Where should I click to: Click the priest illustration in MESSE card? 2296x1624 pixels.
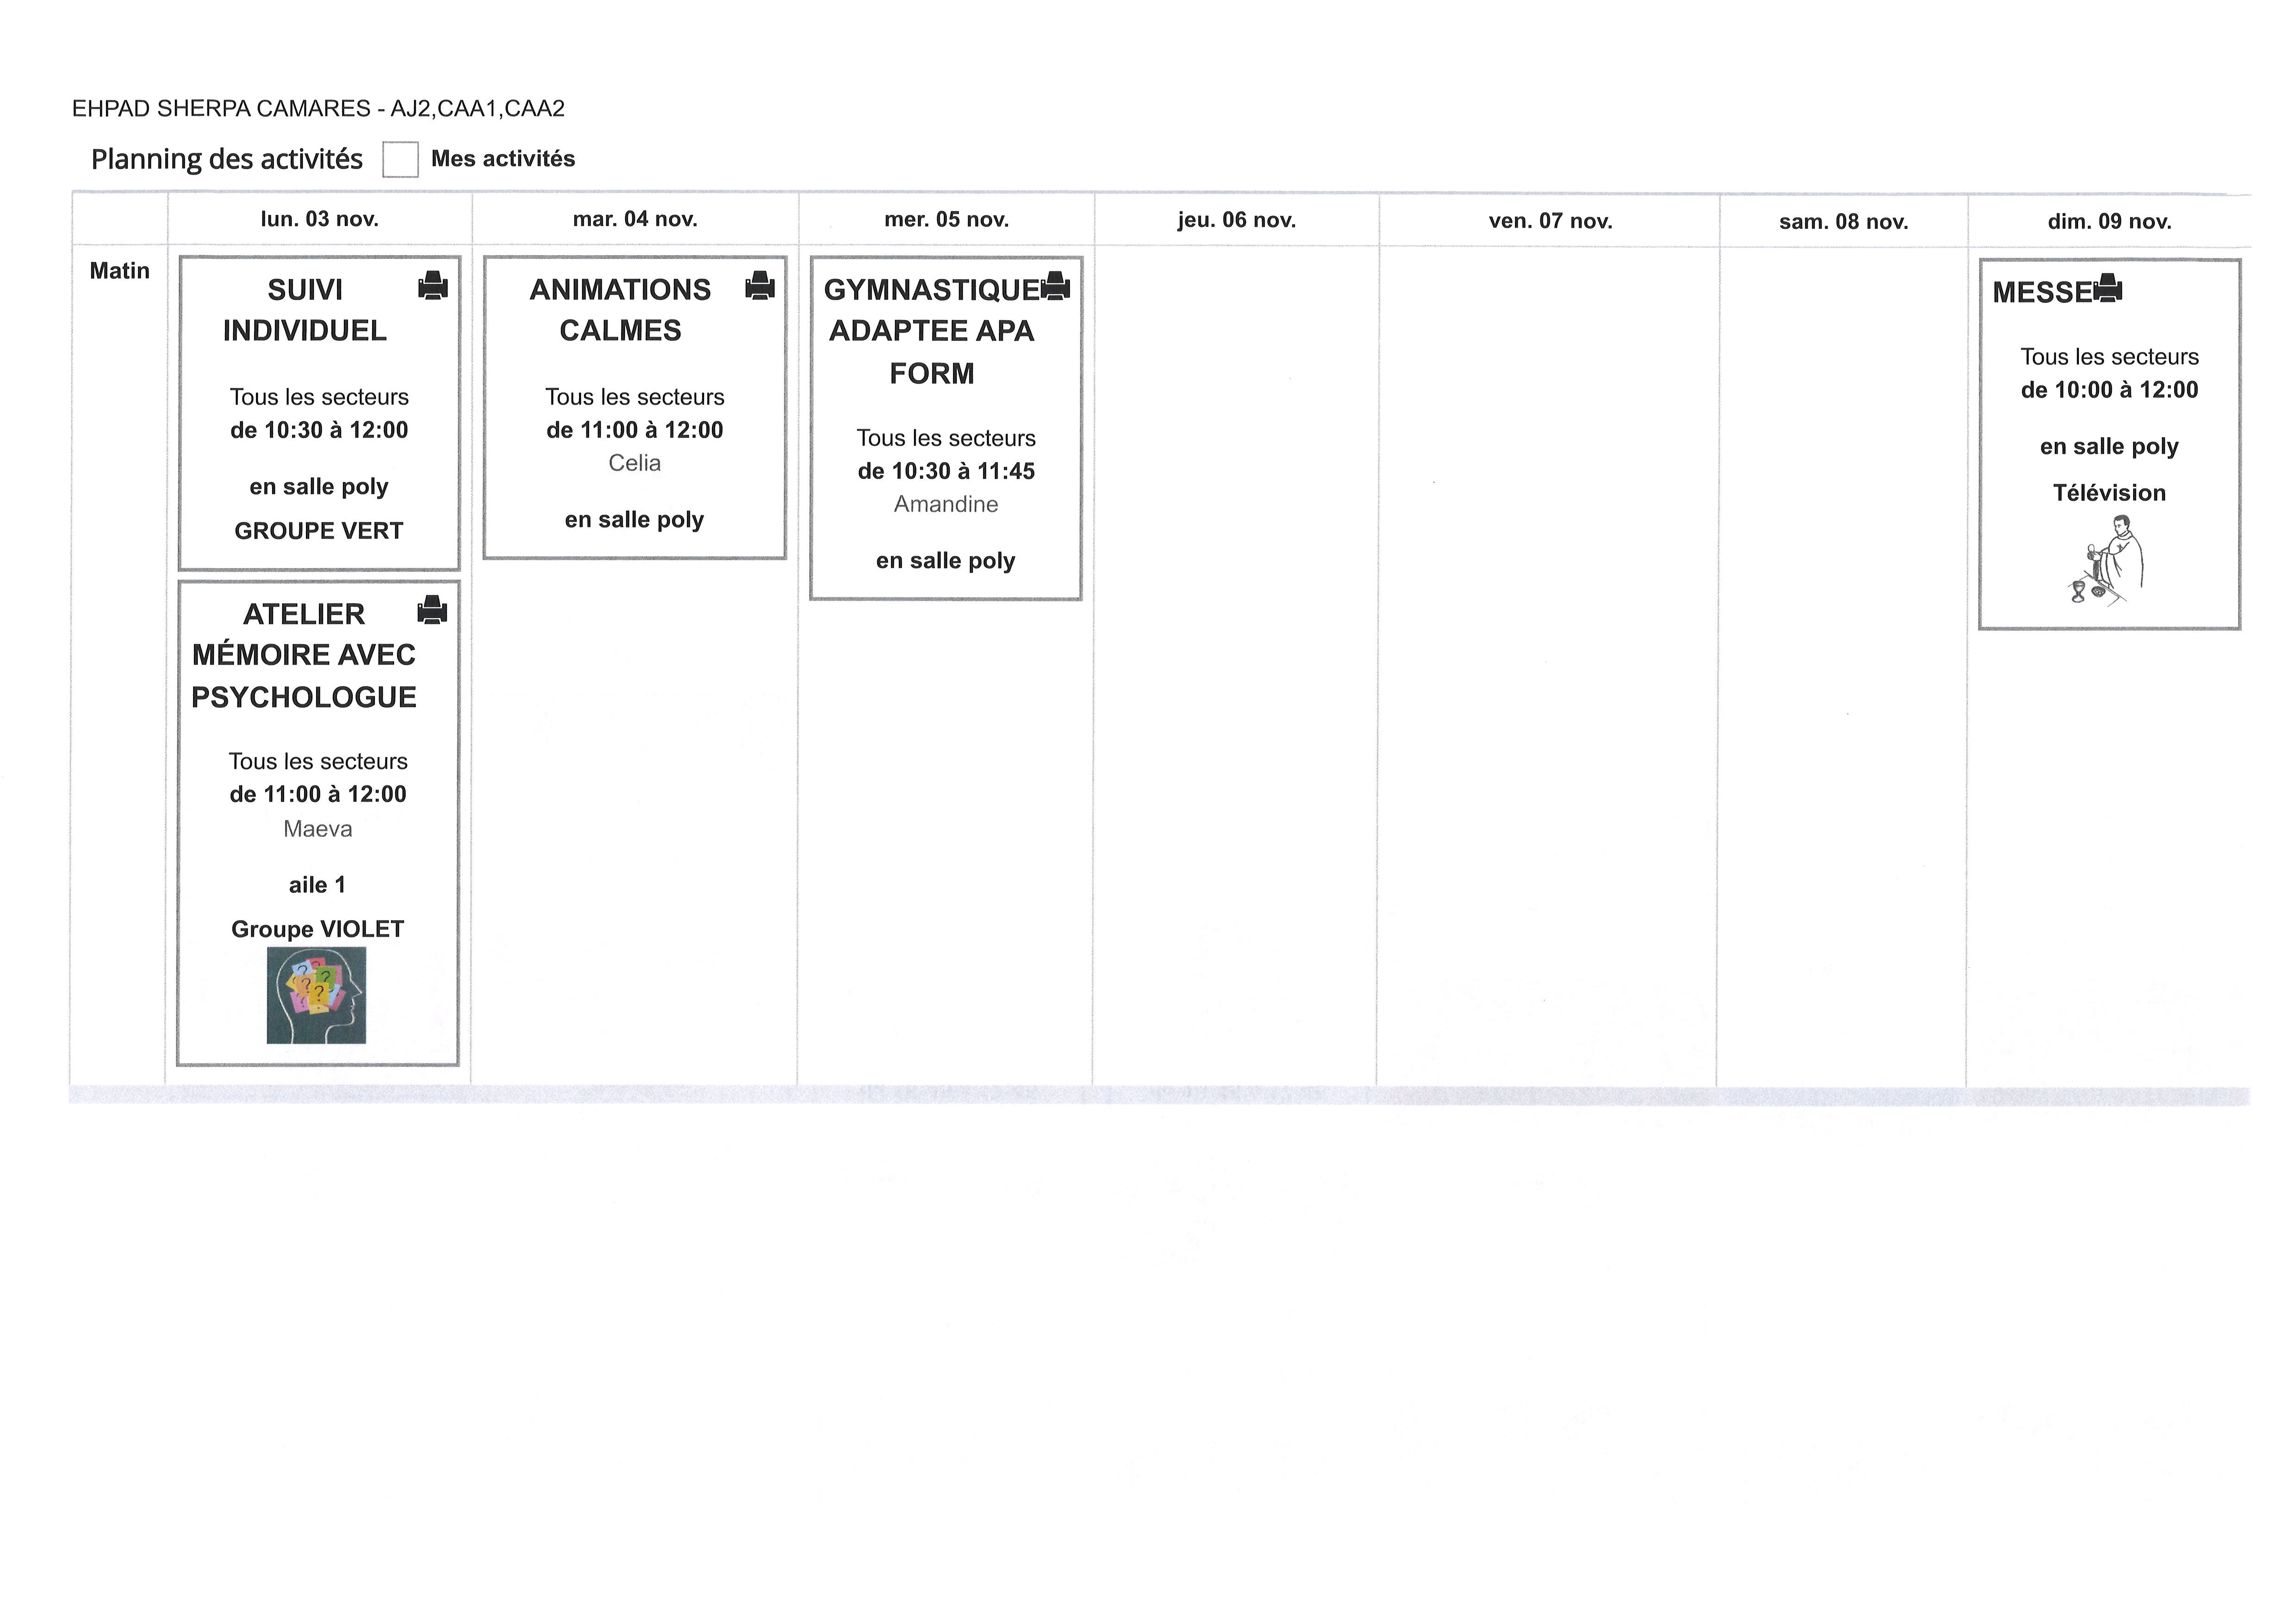click(2107, 560)
